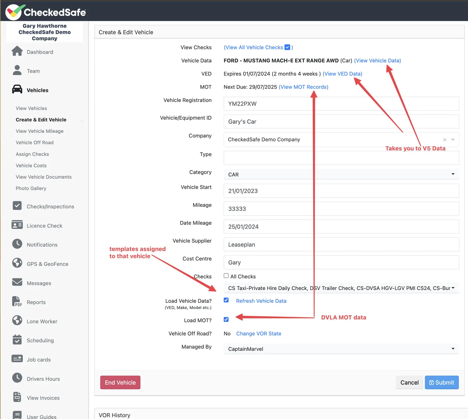Click the End Vehicle button
Screen dimensions: 468x419
(120, 382)
